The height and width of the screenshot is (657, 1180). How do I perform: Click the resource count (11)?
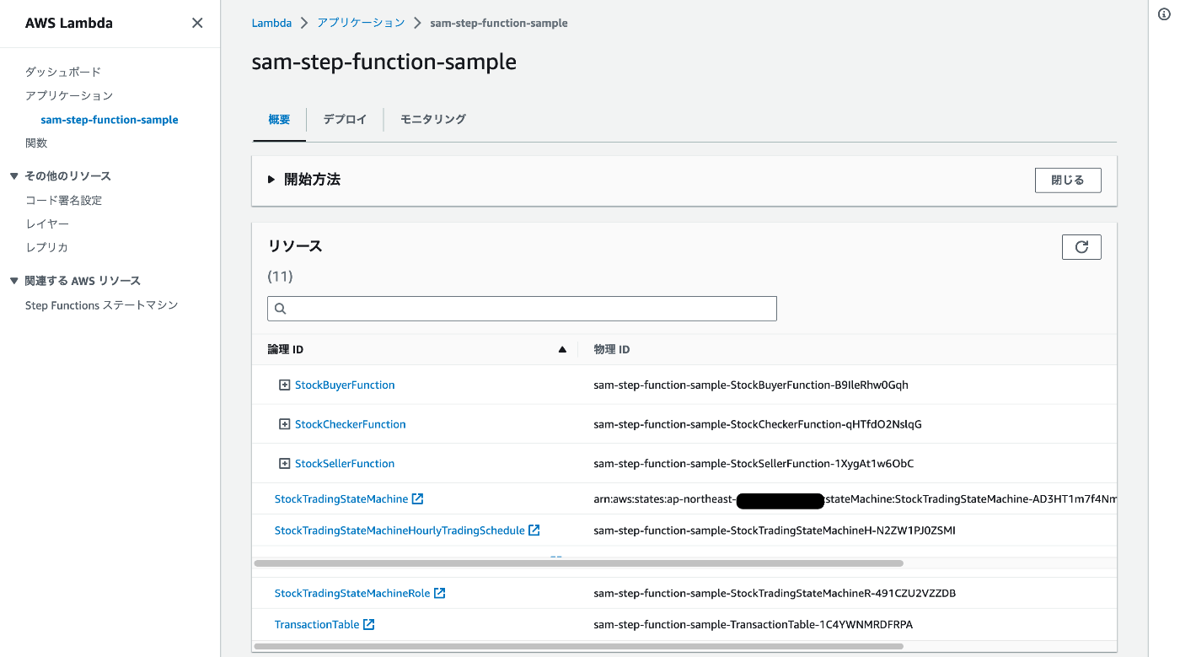[280, 277]
